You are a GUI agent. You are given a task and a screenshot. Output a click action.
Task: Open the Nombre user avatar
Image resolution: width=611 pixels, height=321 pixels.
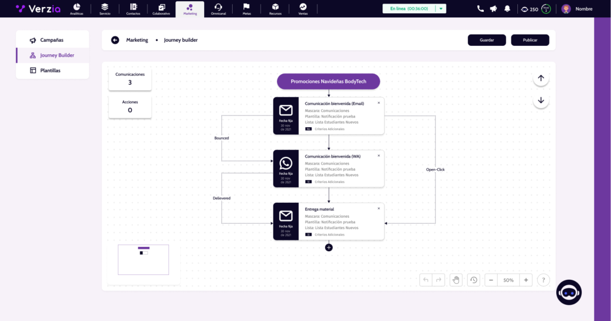coord(566,9)
